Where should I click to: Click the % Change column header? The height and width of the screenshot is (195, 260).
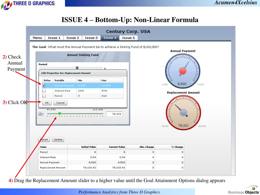[x=169, y=147]
